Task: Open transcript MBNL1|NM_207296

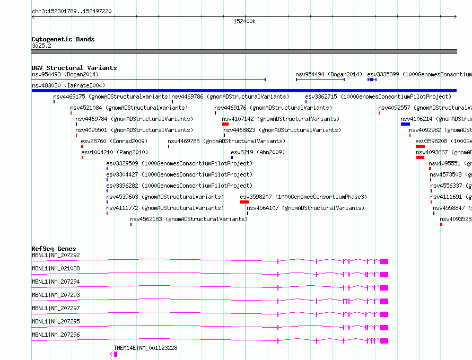Action: click(x=56, y=335)
